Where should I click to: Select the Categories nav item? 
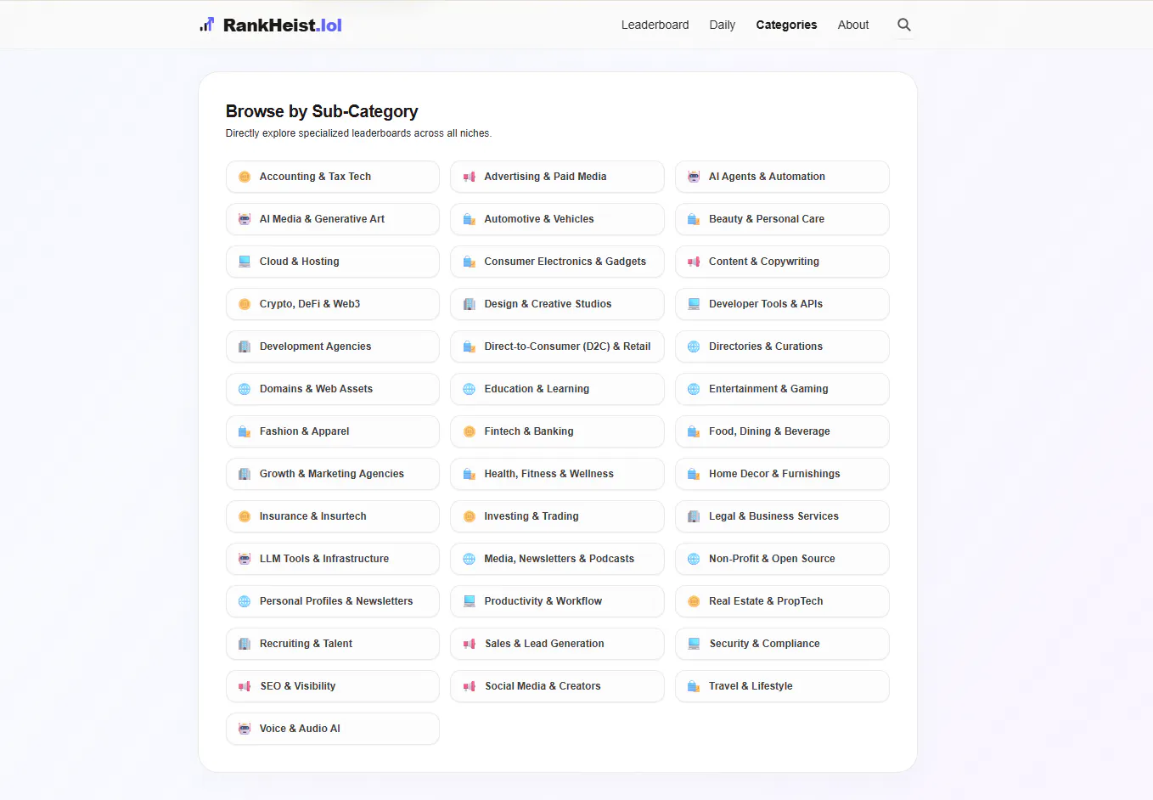click(x=786, y=25)
